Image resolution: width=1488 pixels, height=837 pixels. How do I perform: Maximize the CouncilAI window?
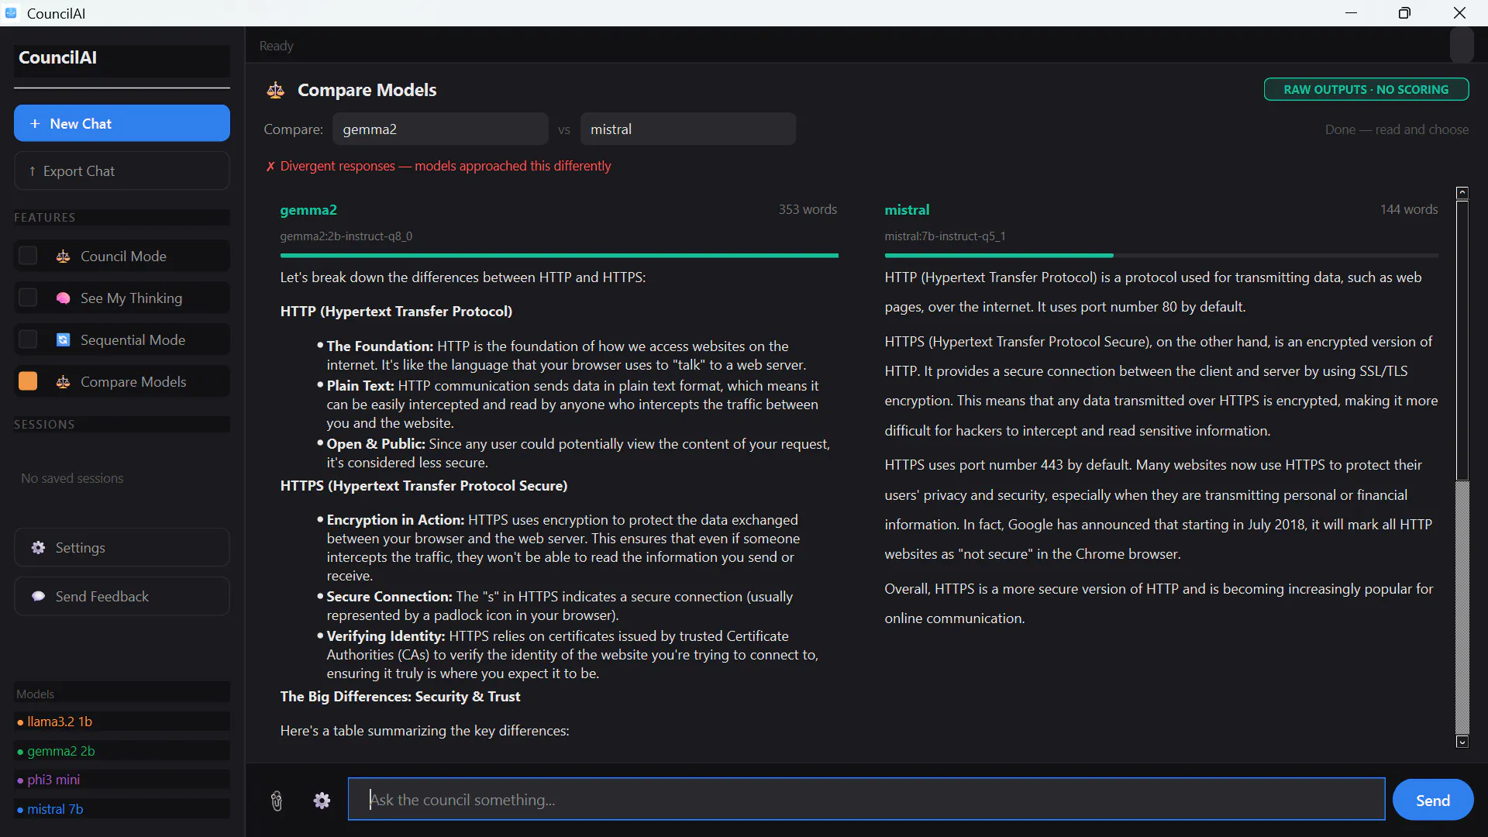click(1404, 13)
